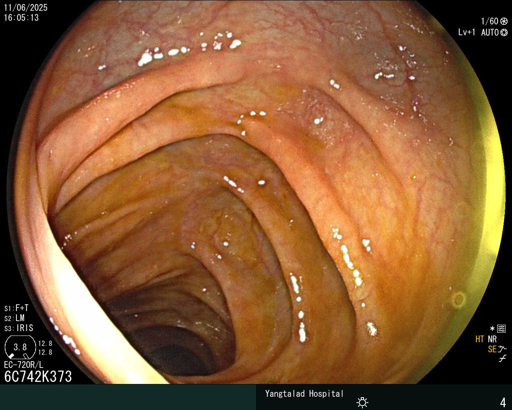The height and width of the screenshot is (410, 512).
Task: Click the date 11/06/2025
Action: pyautogui.click(x=26, y=8)
